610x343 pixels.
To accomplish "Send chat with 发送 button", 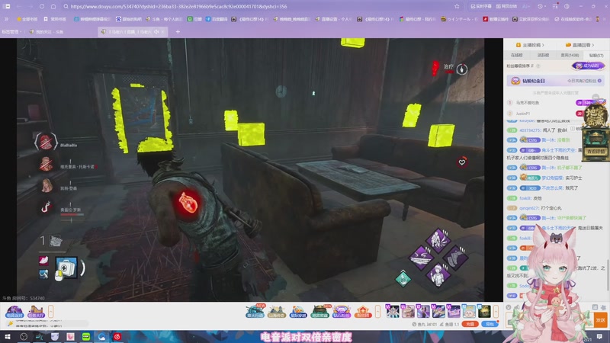I will click(x=600, y=320).
